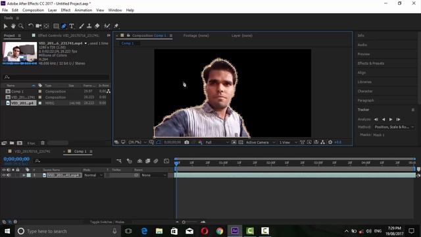421x237 pixels.
Task: Open the File menu
Action: coord(5,11)
